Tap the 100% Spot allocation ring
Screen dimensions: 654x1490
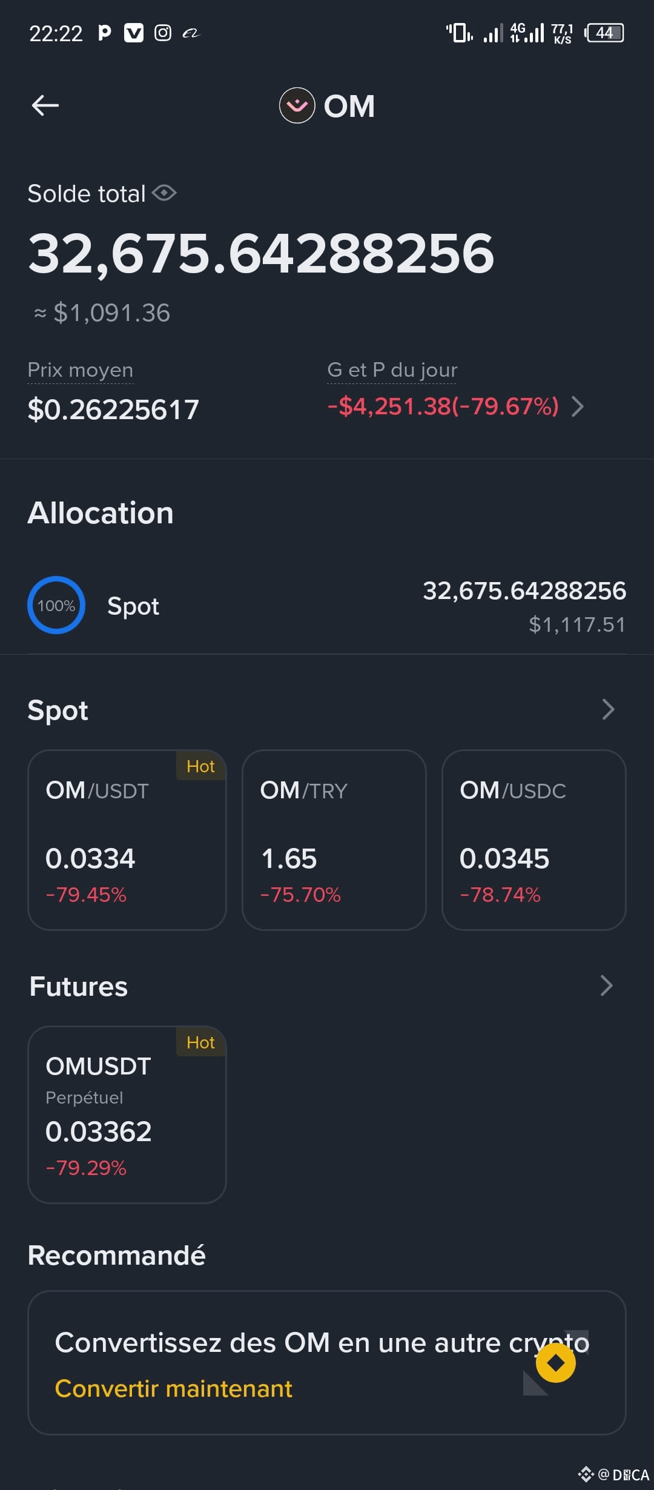tap(56, 605)
